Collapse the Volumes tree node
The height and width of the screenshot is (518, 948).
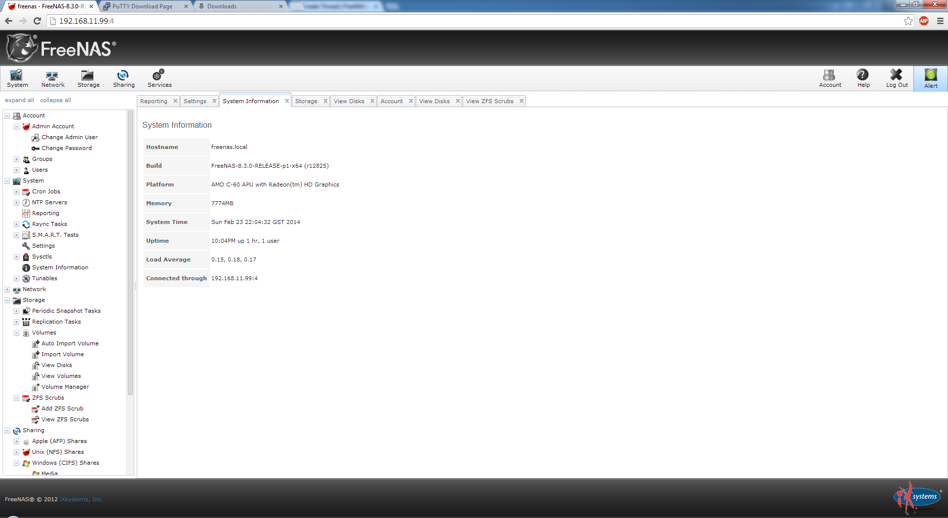point(16,333)
